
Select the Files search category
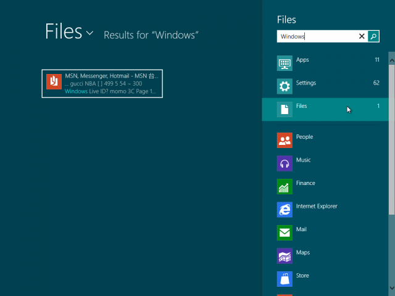coord(325,110)
